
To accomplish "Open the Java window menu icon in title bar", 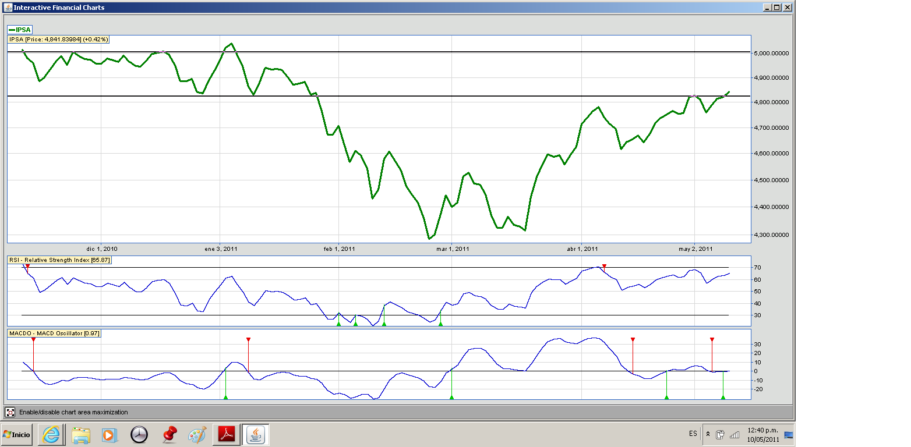I will click(x=7, y=7).
